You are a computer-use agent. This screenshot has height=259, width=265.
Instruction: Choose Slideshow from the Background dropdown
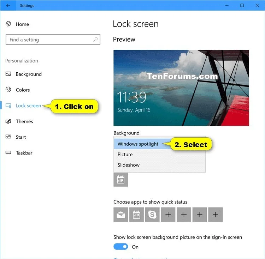tap(159, 165)
